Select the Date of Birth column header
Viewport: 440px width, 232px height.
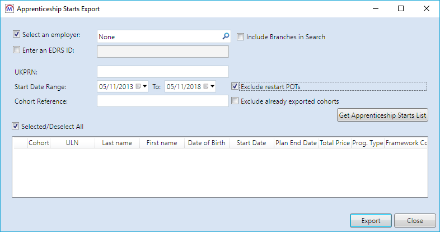[x=207, y=143]
